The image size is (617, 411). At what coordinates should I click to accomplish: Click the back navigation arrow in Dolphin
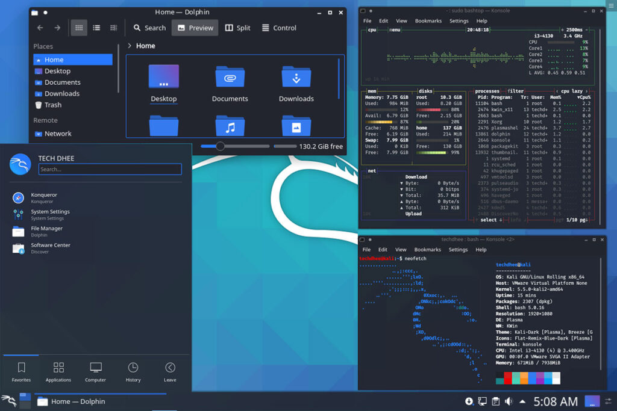coord(40,28)
